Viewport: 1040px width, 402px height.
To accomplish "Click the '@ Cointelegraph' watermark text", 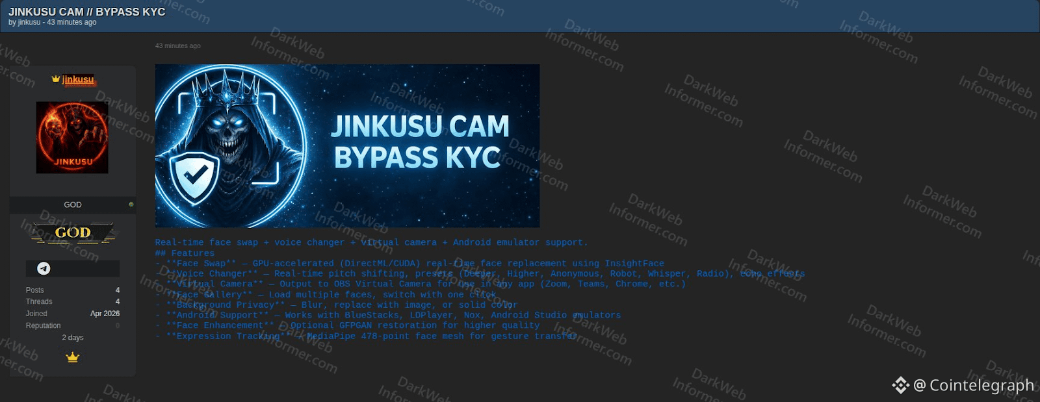I will pos(973,385).
